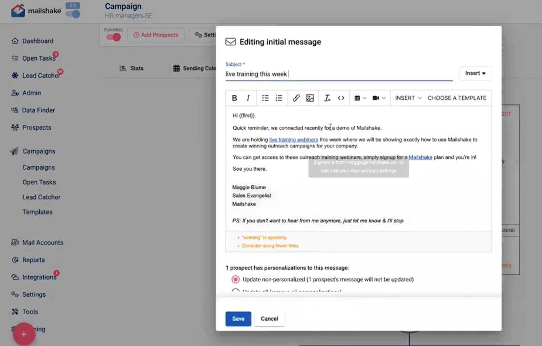Open Campaigns sub-item in sidebar
Image resolution: width=542 pixels, height=346 pixels.
[x=39, y=167]
